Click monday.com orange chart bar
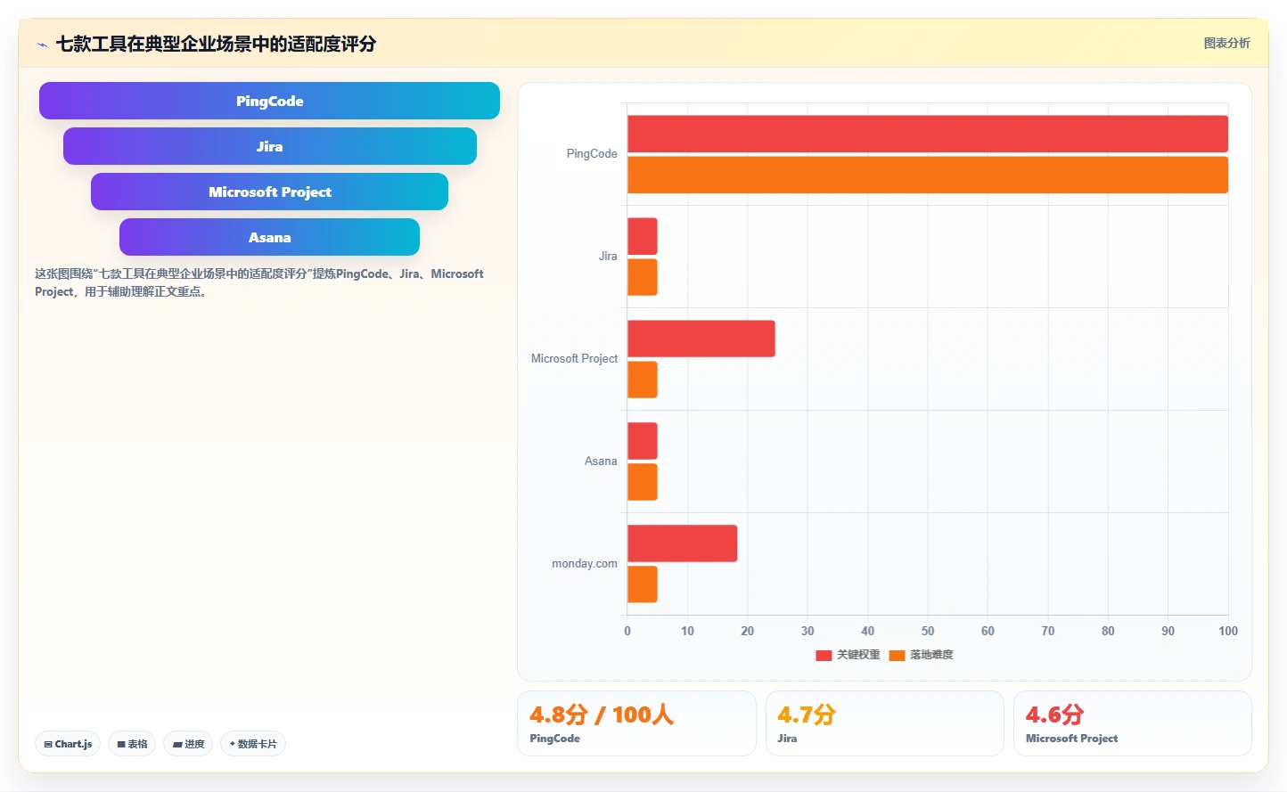Viewport: 1287px width, 792px height. click(643, 584)
